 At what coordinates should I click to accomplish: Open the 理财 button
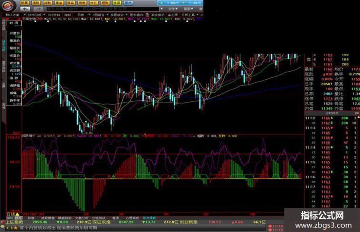click(105, 3)
